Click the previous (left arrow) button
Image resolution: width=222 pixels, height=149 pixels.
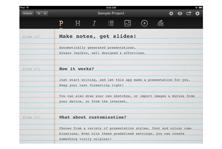[38, 14]
